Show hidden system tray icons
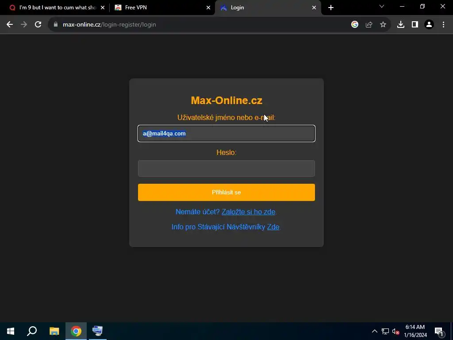 pos(374,331)
